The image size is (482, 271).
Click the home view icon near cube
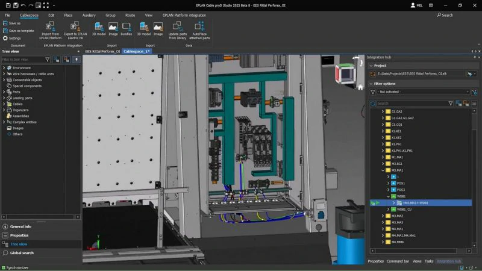360,87
